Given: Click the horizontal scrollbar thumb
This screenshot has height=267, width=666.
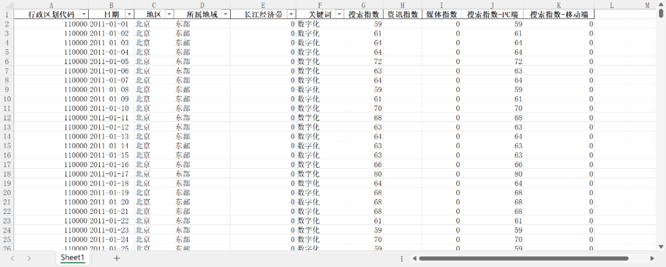Looking at the screenshot, I should point(524,258).
